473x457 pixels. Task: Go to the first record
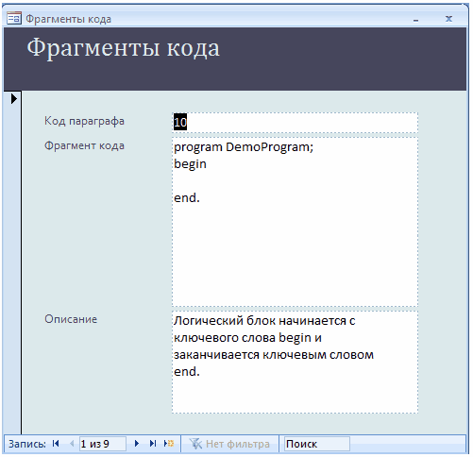(x=56, y=444)
